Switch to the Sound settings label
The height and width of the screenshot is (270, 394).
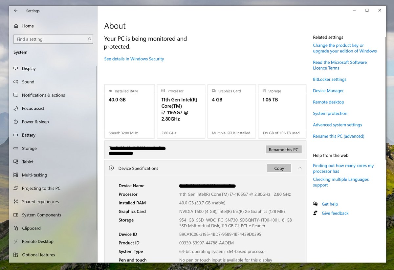[x=28, y=82]
